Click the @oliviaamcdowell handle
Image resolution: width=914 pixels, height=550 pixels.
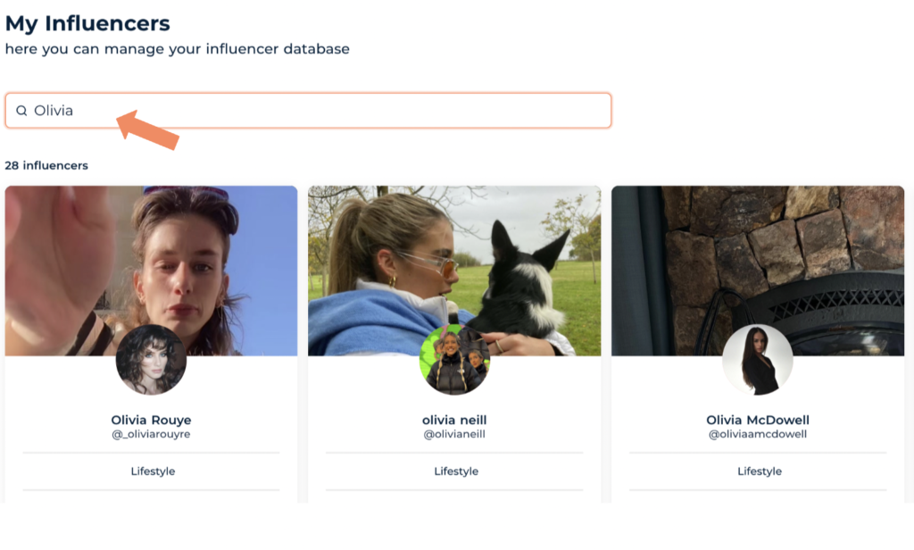(x=758, y=435)
